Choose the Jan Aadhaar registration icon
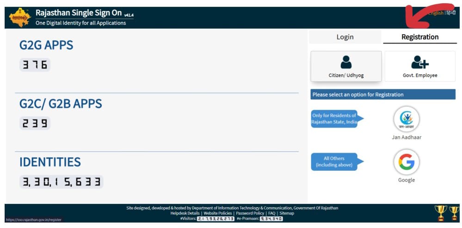 click(x=407, y=119)
